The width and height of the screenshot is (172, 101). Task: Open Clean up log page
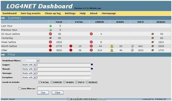[53, 13]
